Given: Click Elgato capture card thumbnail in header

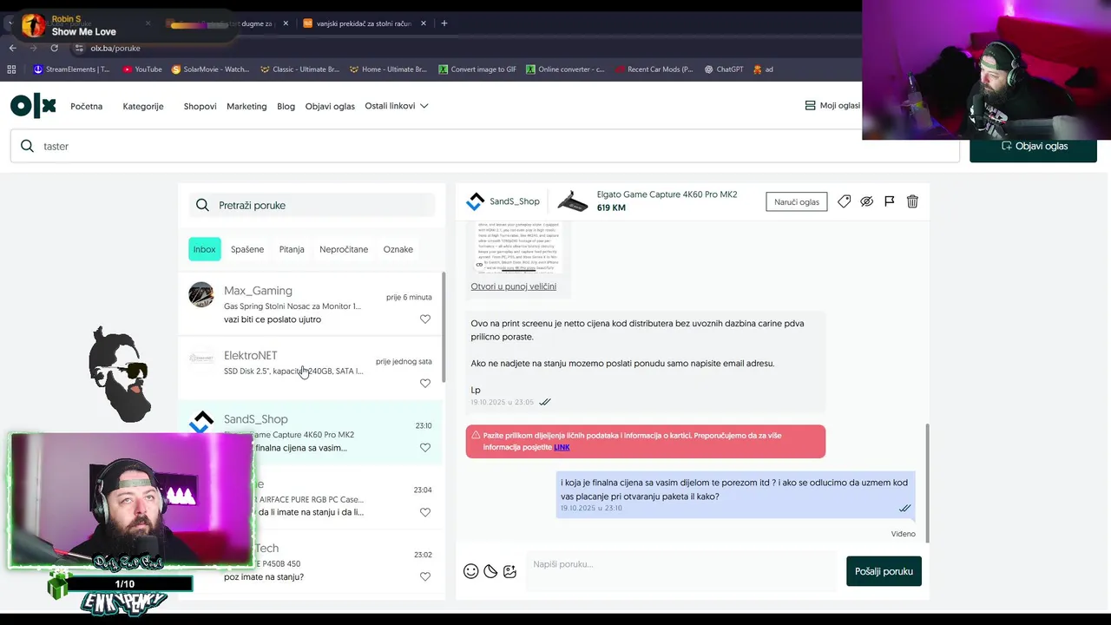Looking at the screenshot, I should (x=572, y=201).
